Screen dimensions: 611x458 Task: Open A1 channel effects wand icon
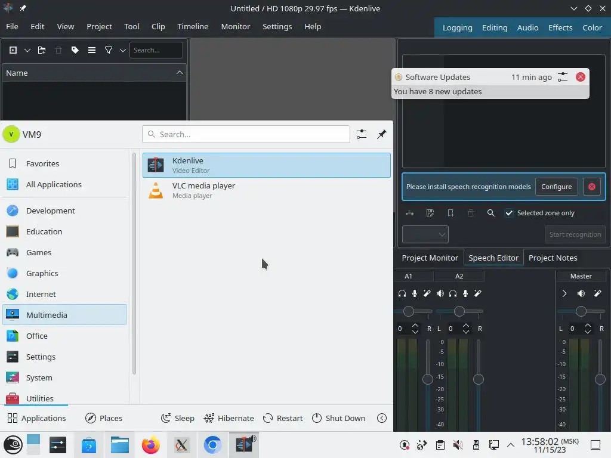[x=427, y=293]
